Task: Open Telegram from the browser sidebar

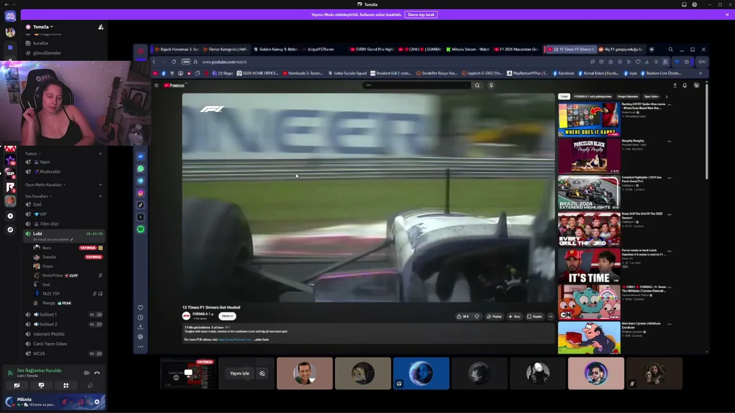Action: 141,181
